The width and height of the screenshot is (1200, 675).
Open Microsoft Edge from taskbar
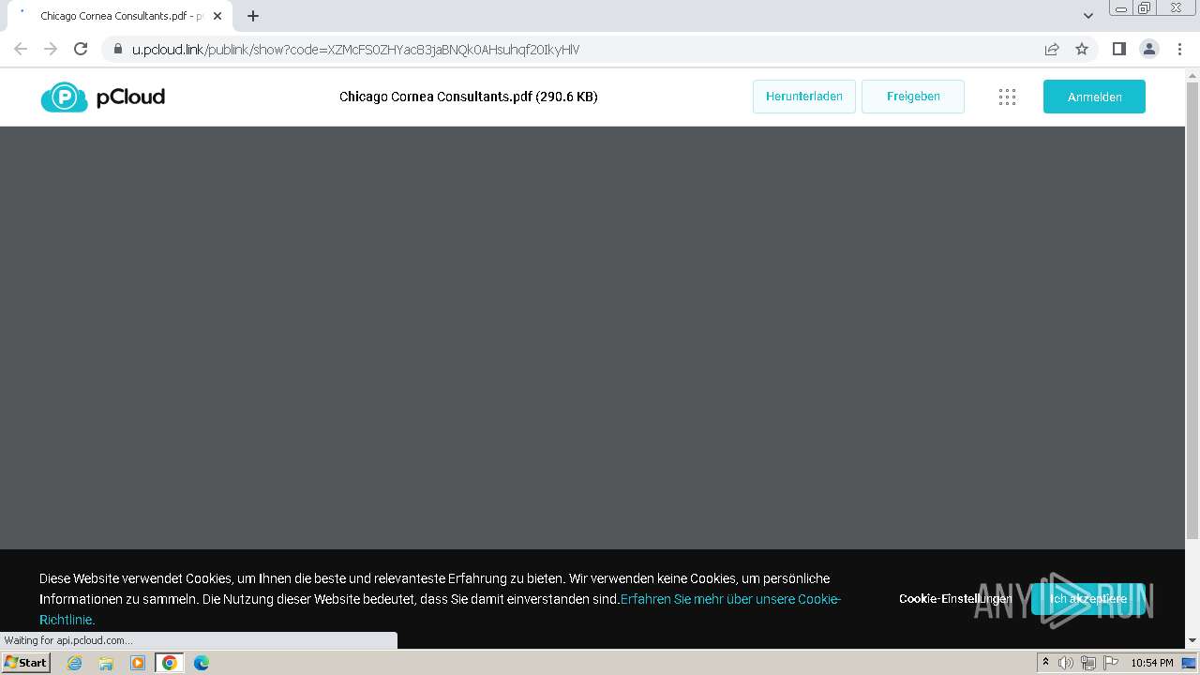click(x=202, y=663)
